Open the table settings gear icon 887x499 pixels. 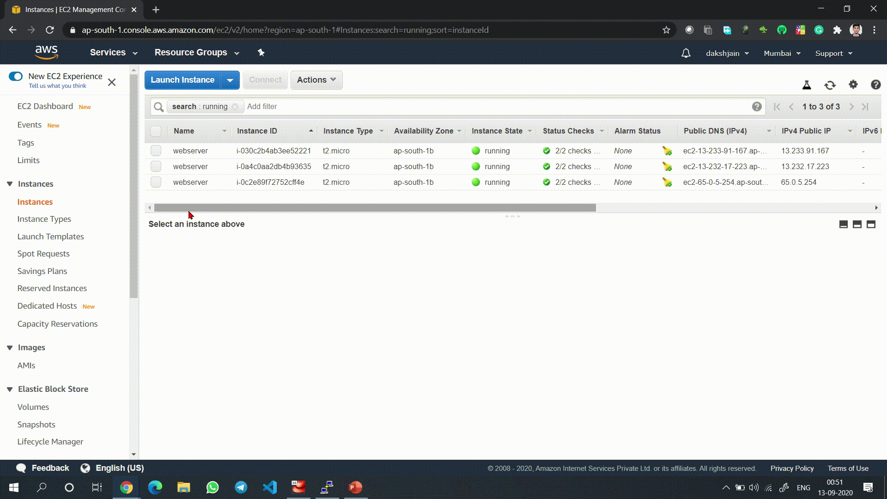853,85
